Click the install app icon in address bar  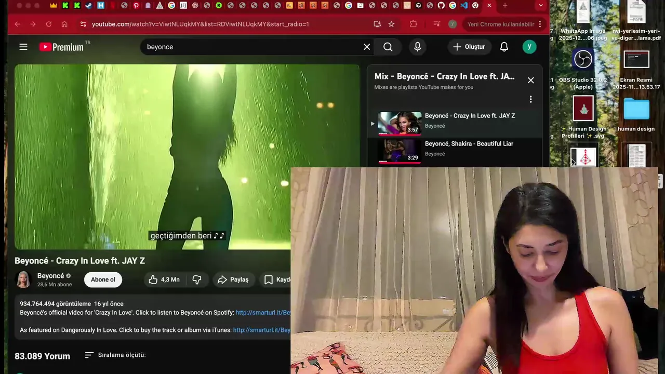click(x=377, y=24)
